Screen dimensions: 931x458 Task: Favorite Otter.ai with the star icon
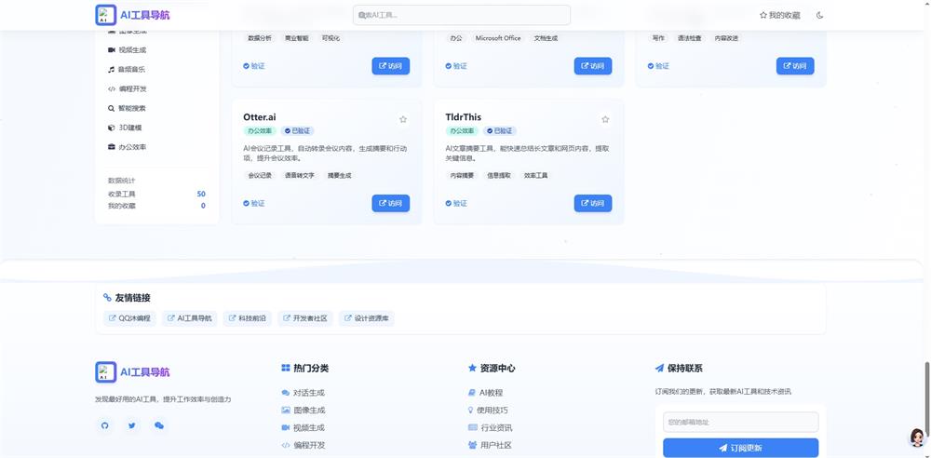pyautogui.click(x=403, y=119)
